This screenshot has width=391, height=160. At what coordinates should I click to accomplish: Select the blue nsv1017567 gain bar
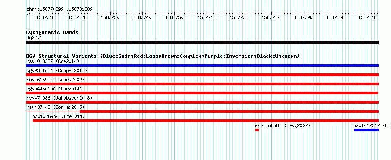pyautogui.click(x=366, y=130)
